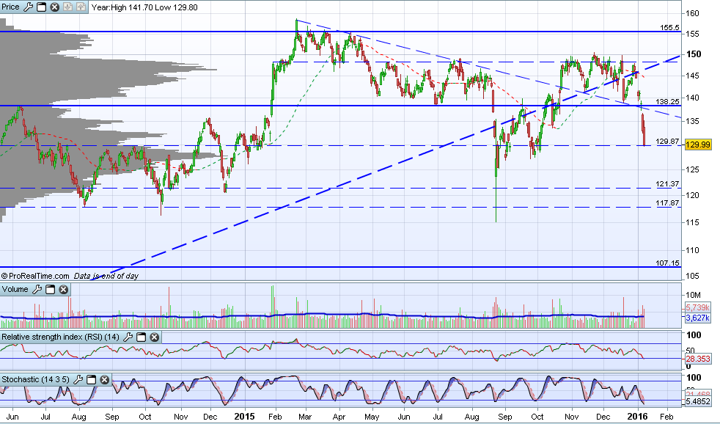
Task: Select the 121.37 support level label
Action: (x=668, y=183)
